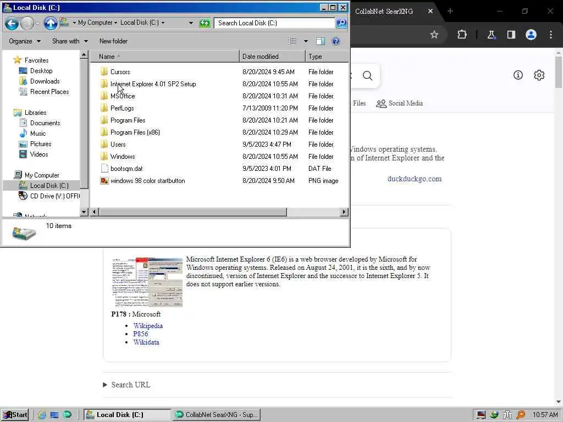Click sidebar scrollbar down arrow
The height and width of the screenshot is (422, 563).
tap(84, 212)
